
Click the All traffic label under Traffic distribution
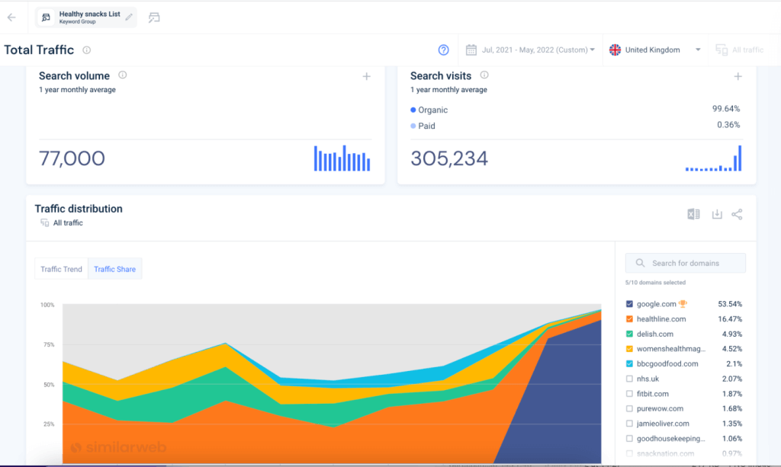(x=68, y=222)
